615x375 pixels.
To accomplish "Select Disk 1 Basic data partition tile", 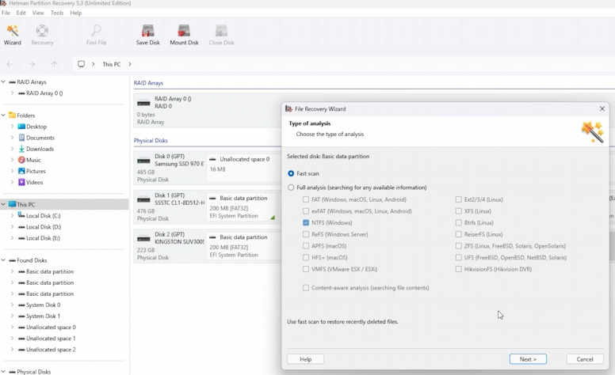I will point(242,206).
